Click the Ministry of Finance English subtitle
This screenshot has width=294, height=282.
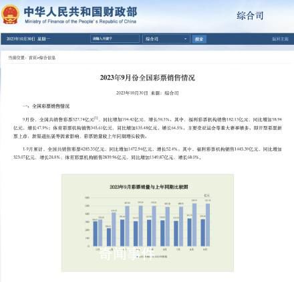pyautogui.click(x=80, y=21)
